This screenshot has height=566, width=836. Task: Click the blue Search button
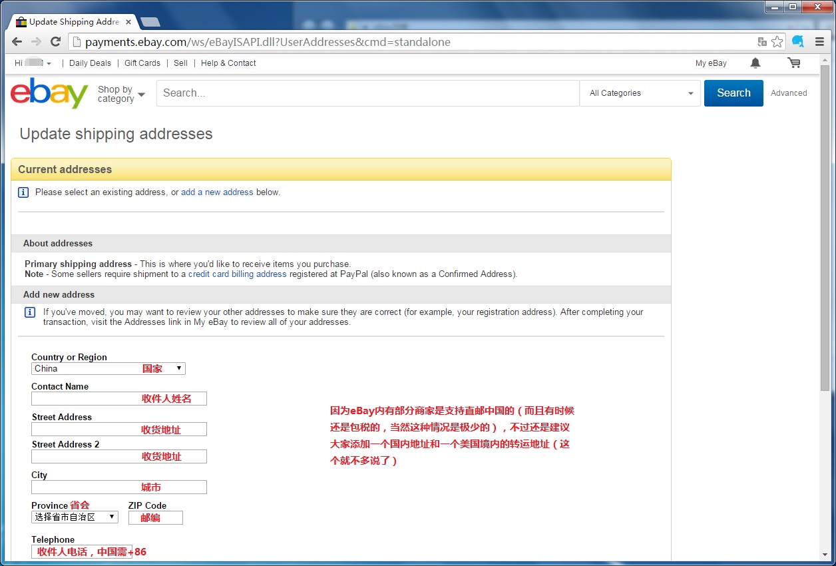733,93
